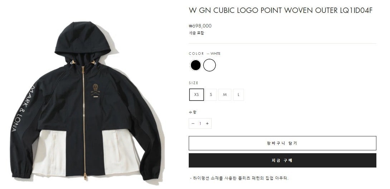
Task: Click the product description text line
Action: tap(239, 178)
